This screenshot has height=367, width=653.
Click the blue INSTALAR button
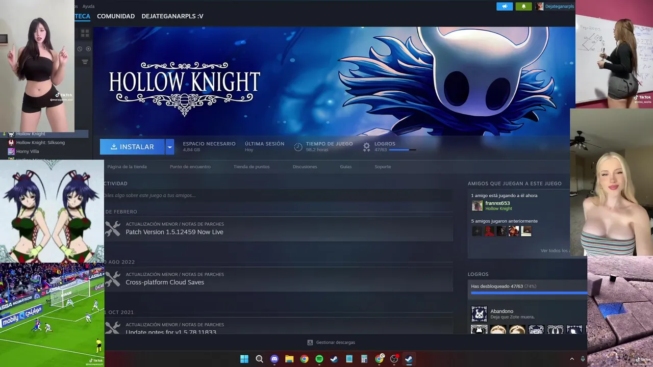pos(132,147)
